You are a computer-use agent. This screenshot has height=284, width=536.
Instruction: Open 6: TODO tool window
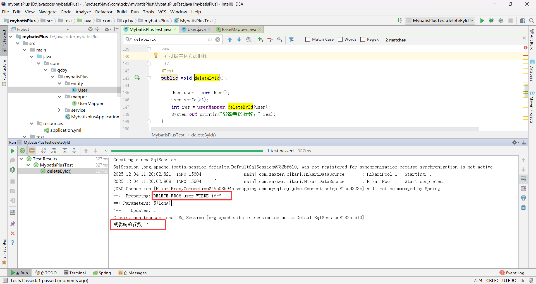click(x=46, y=273)
